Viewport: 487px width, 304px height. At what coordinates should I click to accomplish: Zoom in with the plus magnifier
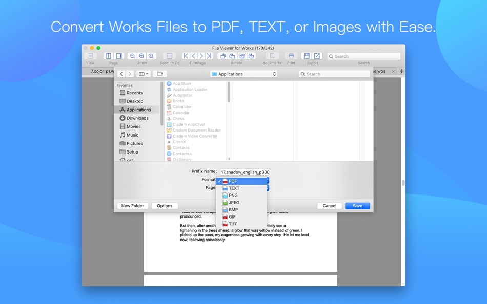pyautogui.click(x=141, y=56)
